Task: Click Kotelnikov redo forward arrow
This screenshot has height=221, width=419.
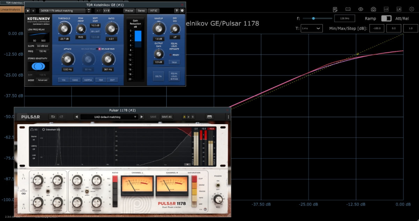Action: coord(33,11)
